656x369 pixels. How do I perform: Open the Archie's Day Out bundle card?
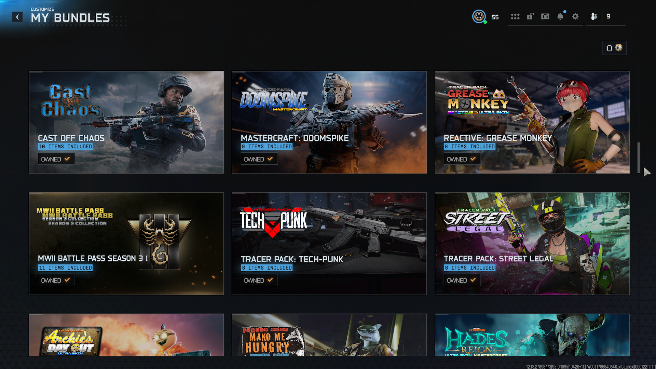tap(126, 335)
